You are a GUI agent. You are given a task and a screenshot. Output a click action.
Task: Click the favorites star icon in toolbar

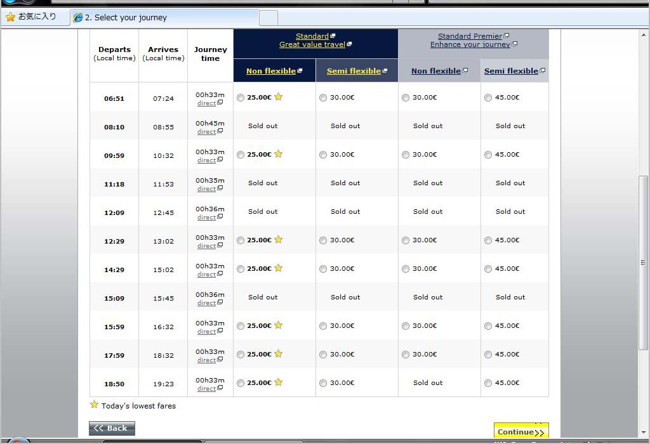click(x=10, y=17)
